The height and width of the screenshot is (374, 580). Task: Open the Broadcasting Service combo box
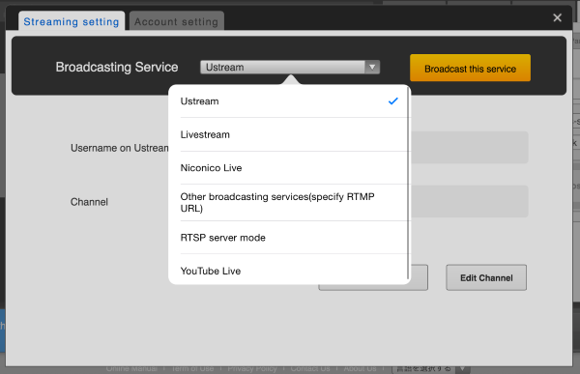pos(290,67)
